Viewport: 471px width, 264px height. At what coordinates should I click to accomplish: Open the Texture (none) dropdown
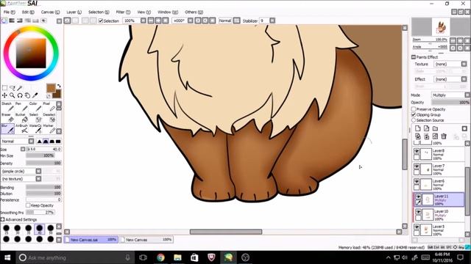450,64
